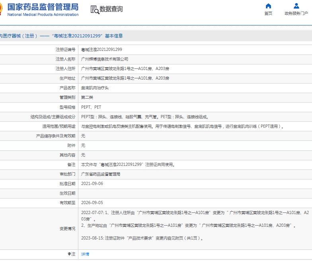
Task: Open the 详情 link in the 注 row
Action: 85,254
